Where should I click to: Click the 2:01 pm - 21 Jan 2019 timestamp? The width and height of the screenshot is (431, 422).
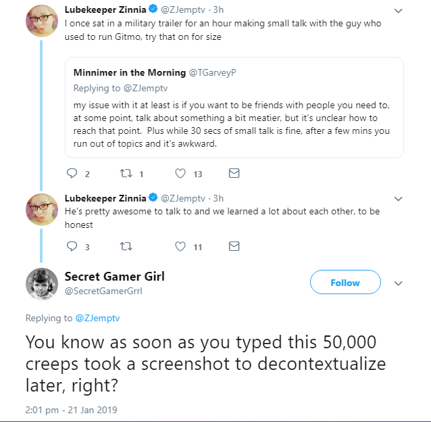[x=71, y=410]
